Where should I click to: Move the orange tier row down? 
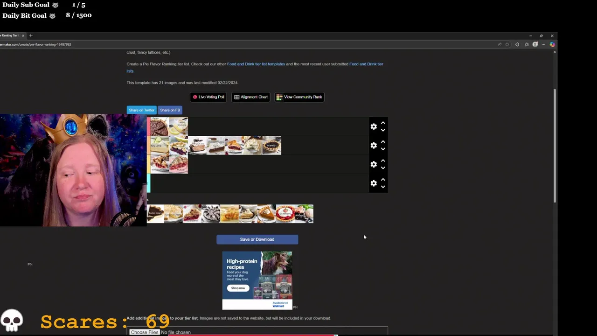383,149
